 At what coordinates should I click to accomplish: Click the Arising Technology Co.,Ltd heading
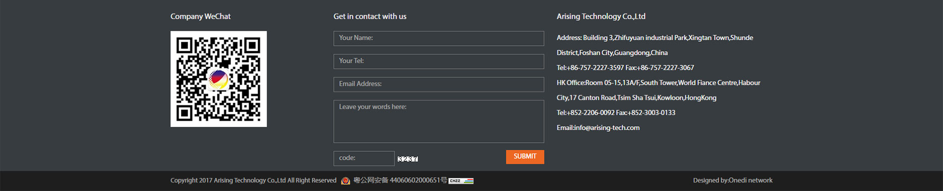point(601,17)
